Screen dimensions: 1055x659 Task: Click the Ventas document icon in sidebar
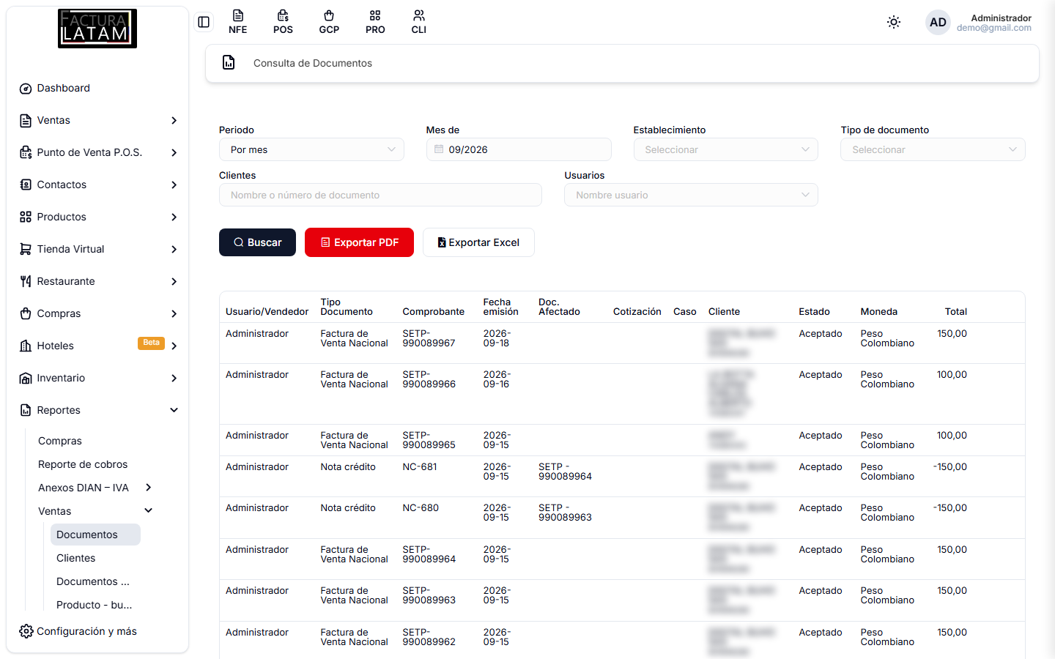26,121
